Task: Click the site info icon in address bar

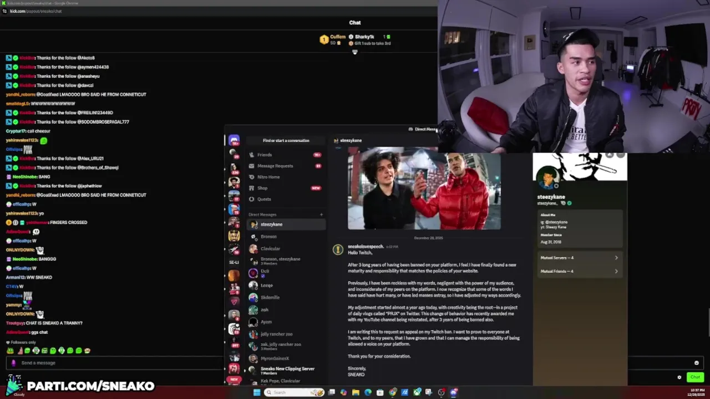Action: coord(4,11)
